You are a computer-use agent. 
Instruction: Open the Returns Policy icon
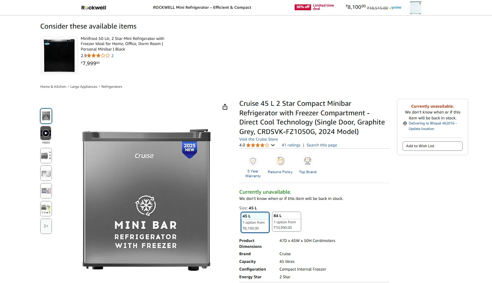pyautogui.click(x=280, y=161)
